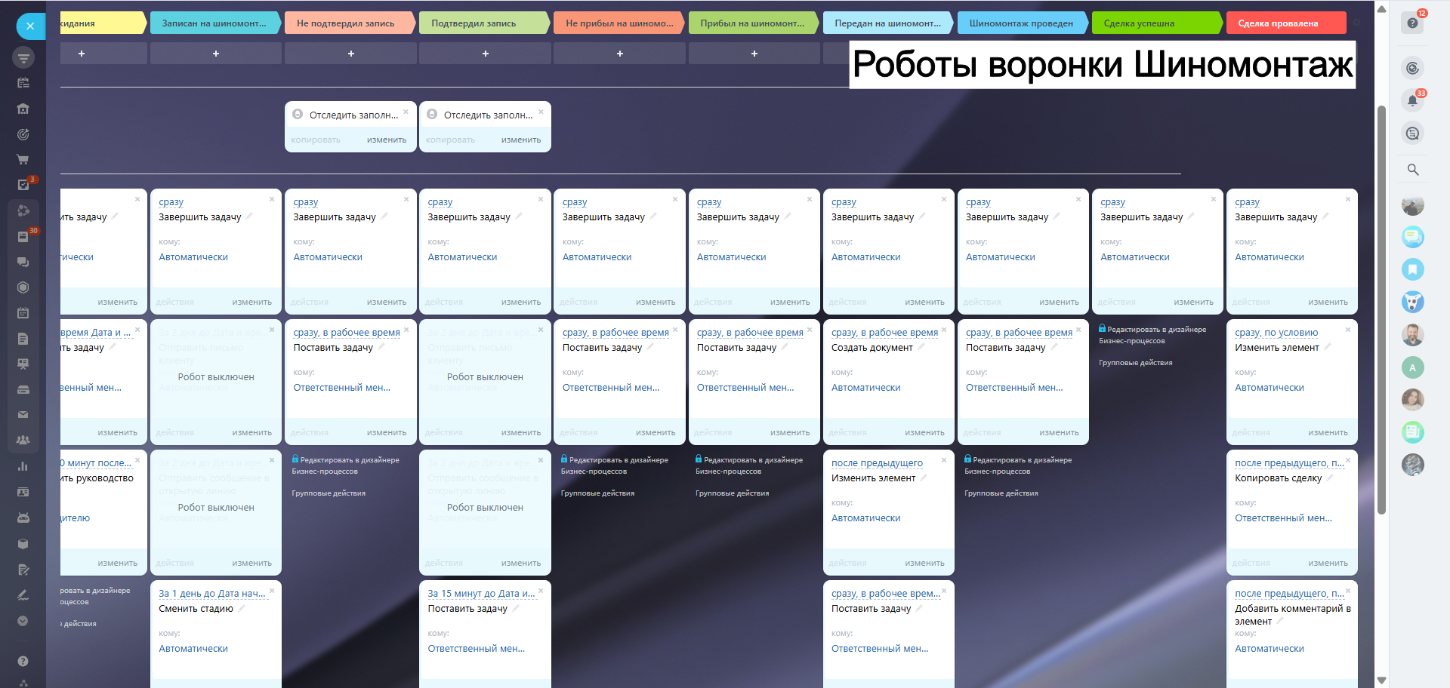Select the 'Подтвердил запись' stage
This screenshot has height=688, width=1450.
click(x=484, y=23)
